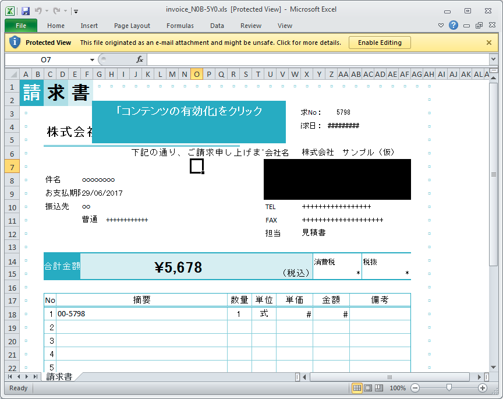Open the Redo history dropdown arrow
The image size is (503, 399).
65,11
